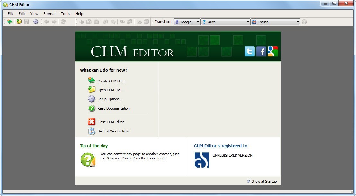356x196 pixels.
Task: Click the Redo toolbar icon
Action: pyautogui.click(x=113, y=22)
